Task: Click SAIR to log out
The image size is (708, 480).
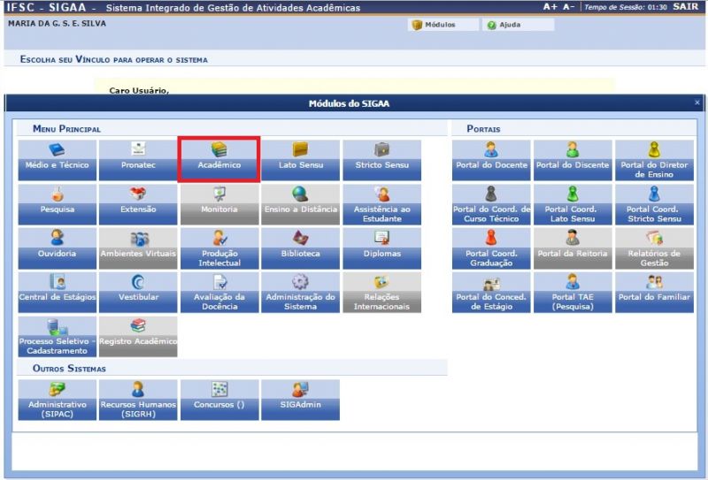Action: coord(685,6)
